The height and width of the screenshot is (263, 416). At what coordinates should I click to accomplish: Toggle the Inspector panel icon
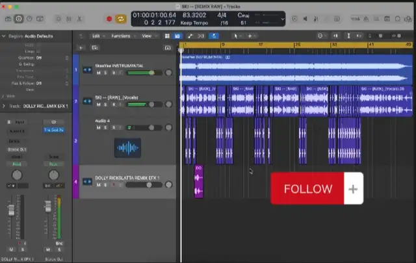[x=18, y=19]
